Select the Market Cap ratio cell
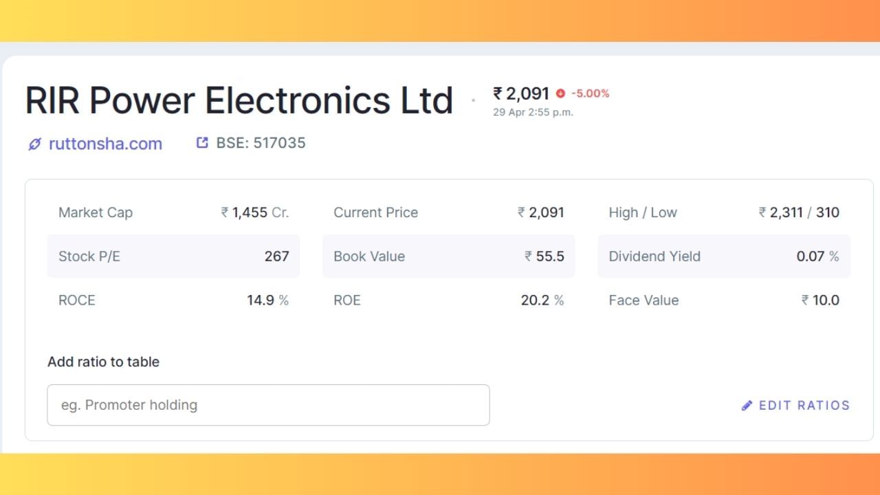This screenshot has height=495, width=880. pyautogui.click(x=173, y=212)
